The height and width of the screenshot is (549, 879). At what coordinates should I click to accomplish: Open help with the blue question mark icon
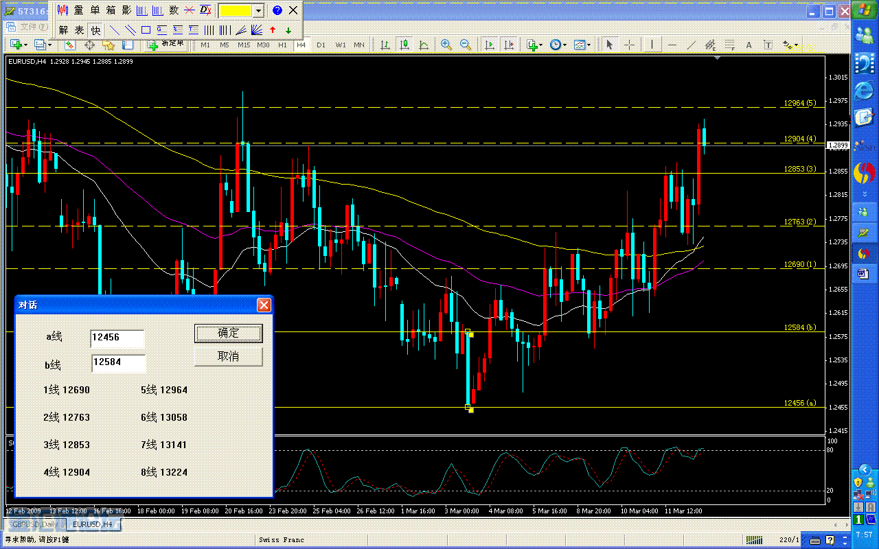point(277,10)
